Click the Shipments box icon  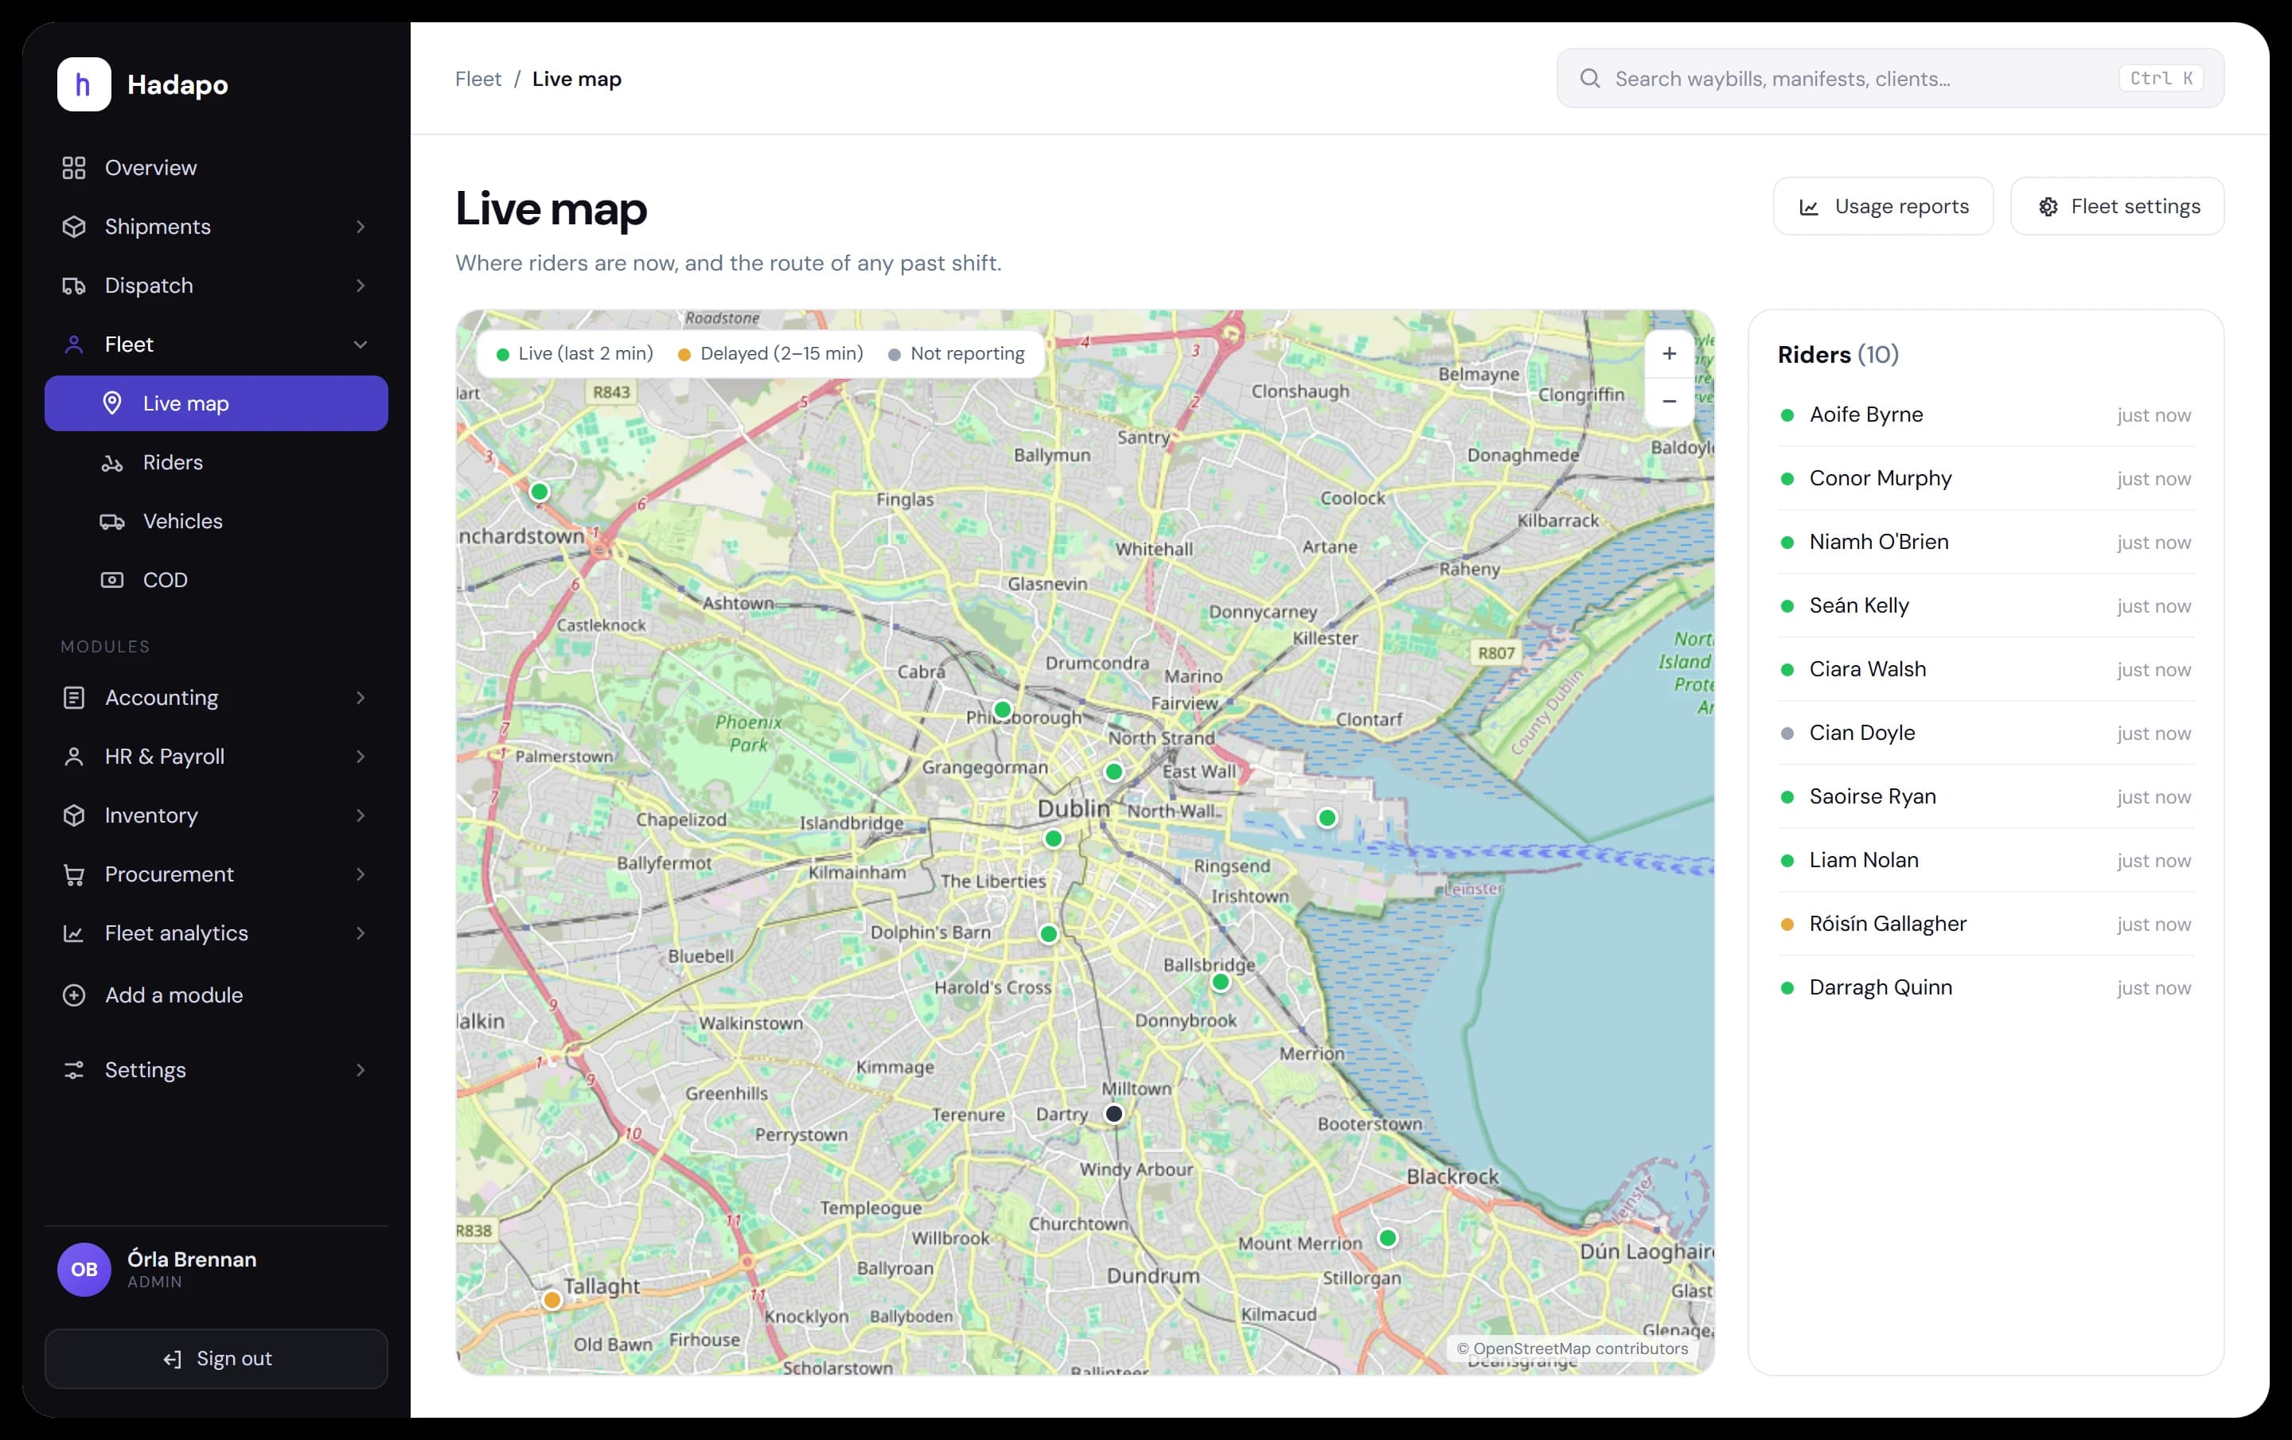(x=73, y=227)
